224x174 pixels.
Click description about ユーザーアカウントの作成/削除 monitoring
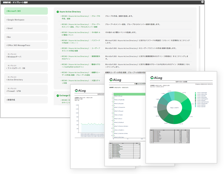(x=141, y=48)
